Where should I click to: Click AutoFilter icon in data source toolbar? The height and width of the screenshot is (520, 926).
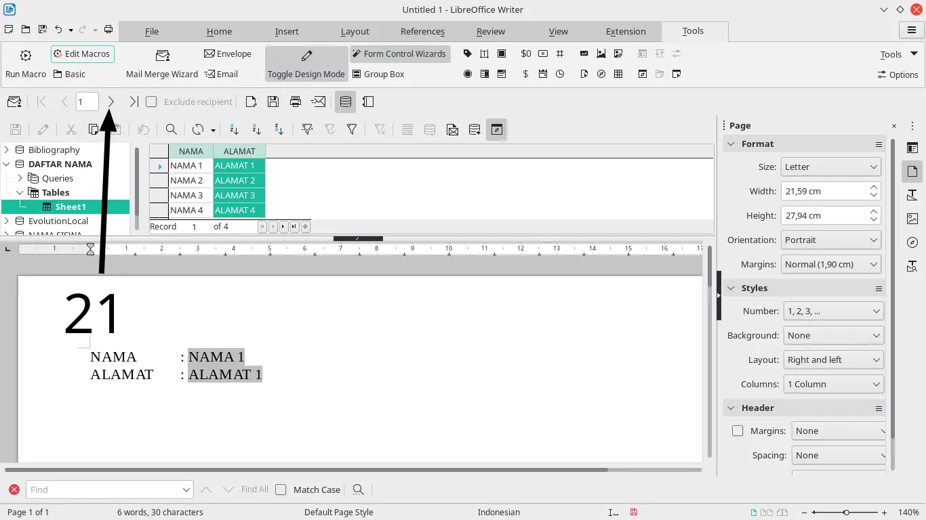[x=307, y=129]
